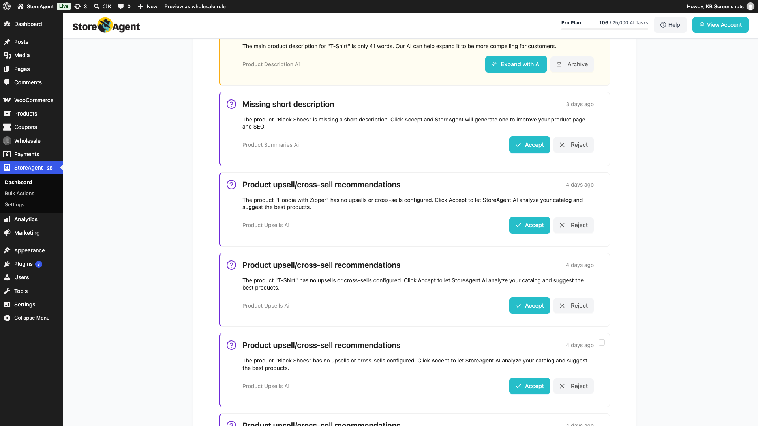Open the StoreAgent Settings submenu item

click(x=15, y=204)
